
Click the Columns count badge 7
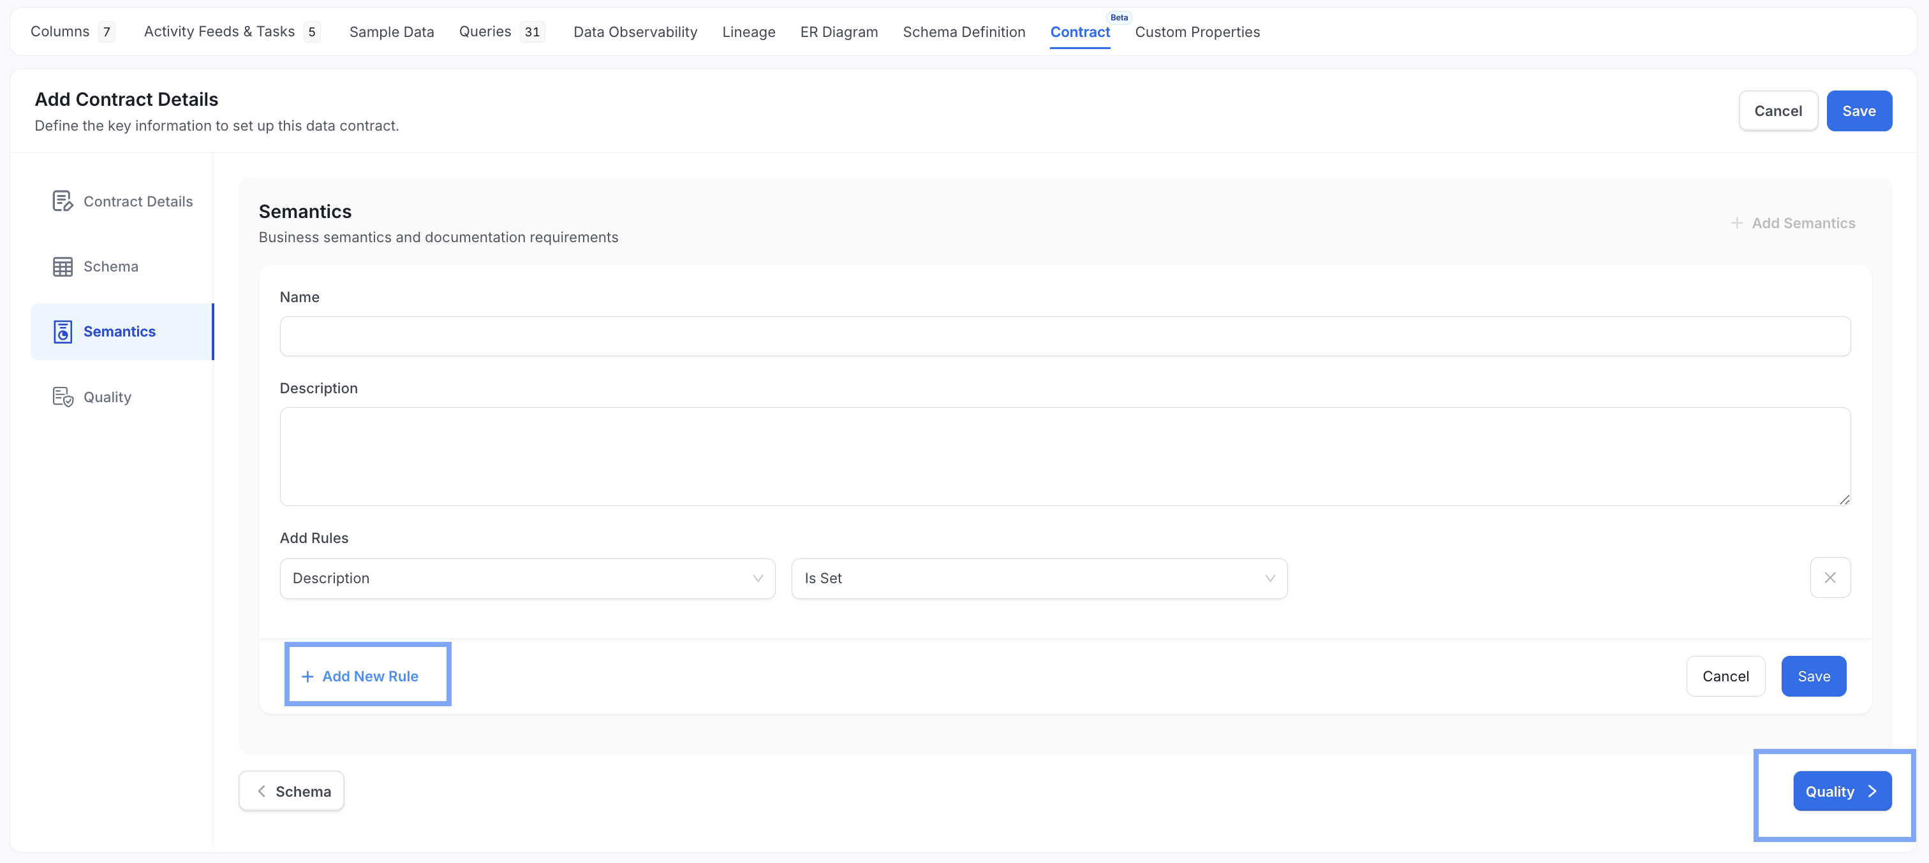pyautogui.click(x=107, y=32)
